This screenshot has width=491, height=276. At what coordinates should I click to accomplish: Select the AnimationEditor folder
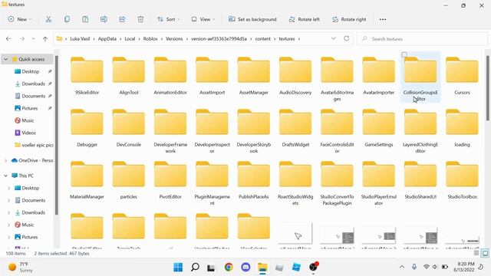(x=170, y=76)
